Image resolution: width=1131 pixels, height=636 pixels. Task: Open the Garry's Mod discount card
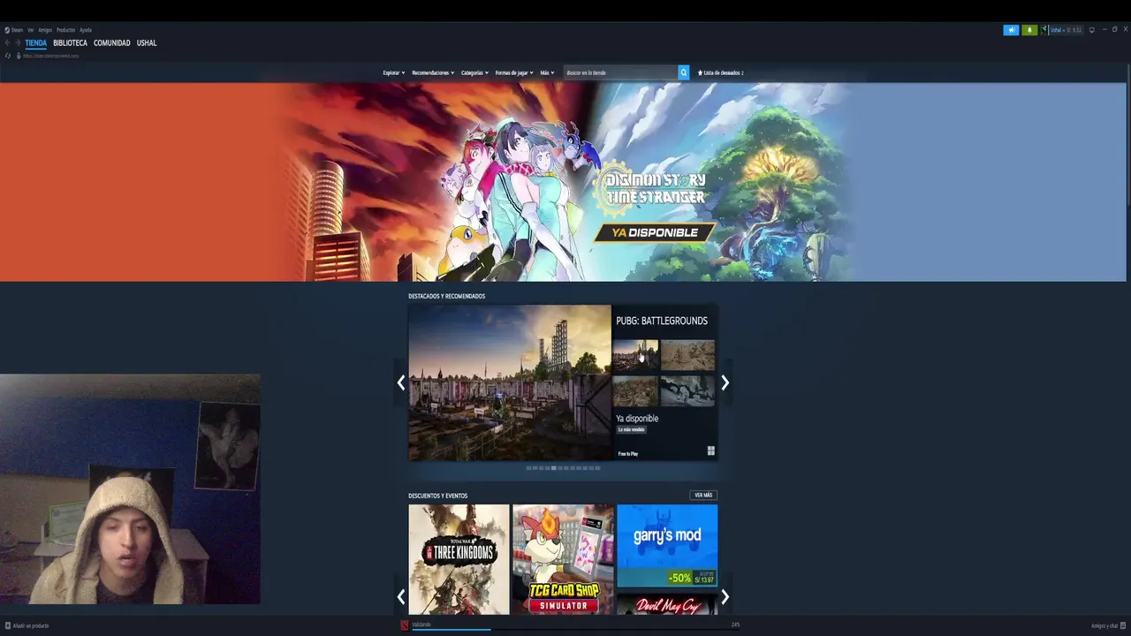667,546
